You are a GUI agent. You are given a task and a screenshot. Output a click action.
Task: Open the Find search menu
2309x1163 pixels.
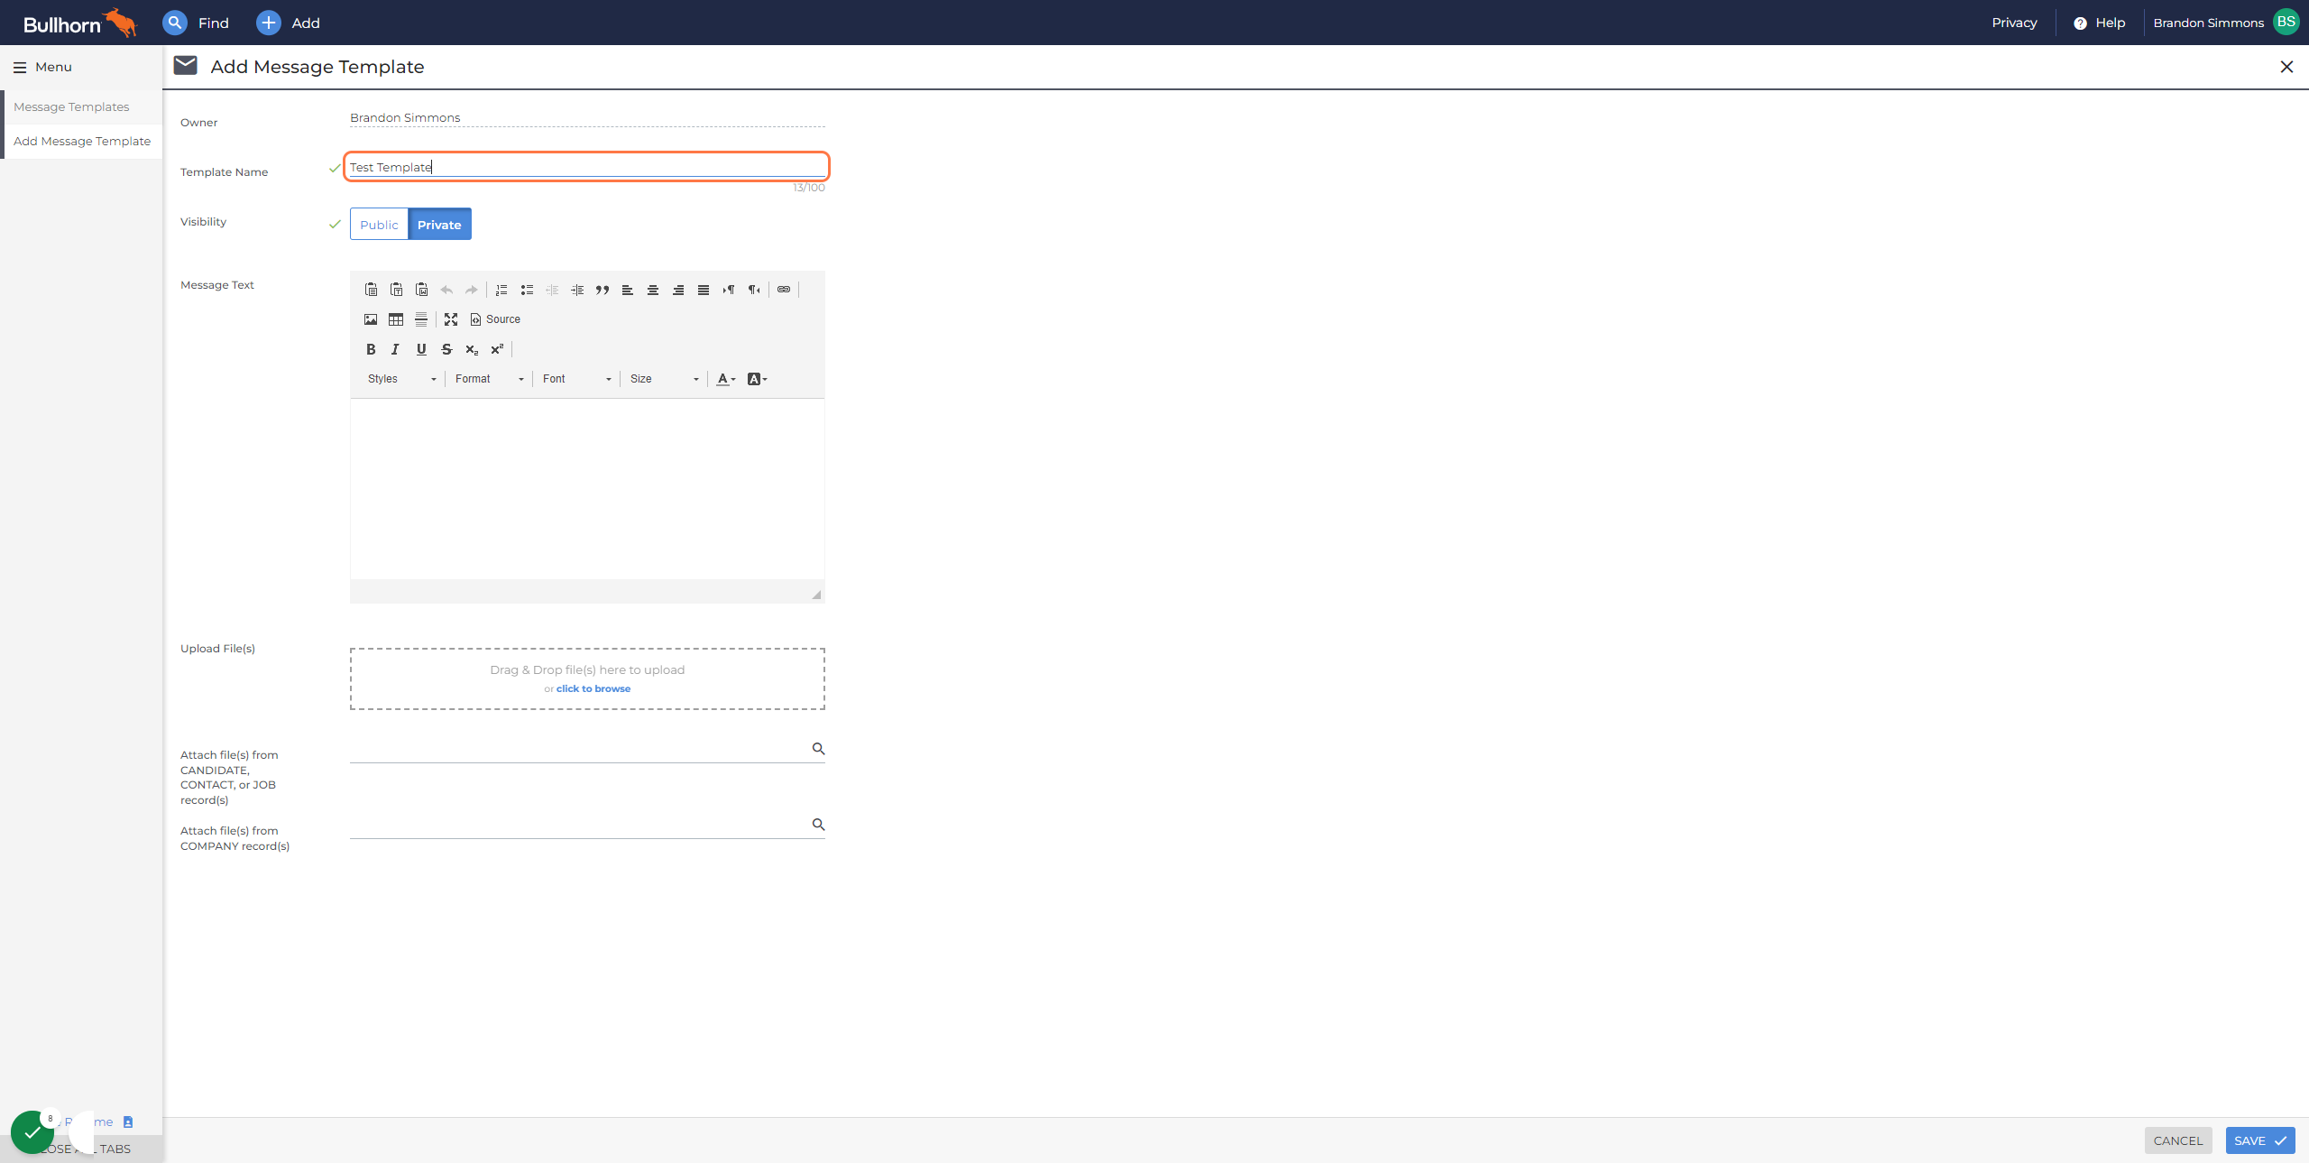point(196,23)
